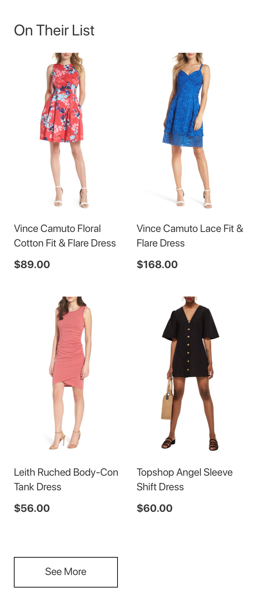Click the straw handbag in the Topshop photo
The height and width of the screenshot is (616, 260).
click(167, 399)
